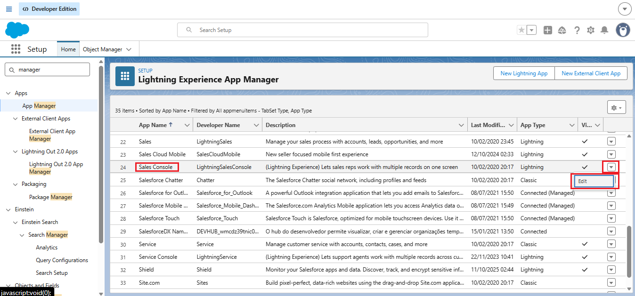The image size is (635, 296).
Task: Collapse the Einstein section
Action: pos(8,209)
